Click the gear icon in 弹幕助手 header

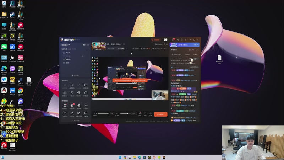[193, 50]
